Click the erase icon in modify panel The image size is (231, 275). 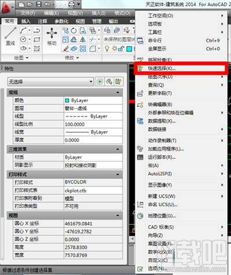pyautogui.click(x=65, y=48)
